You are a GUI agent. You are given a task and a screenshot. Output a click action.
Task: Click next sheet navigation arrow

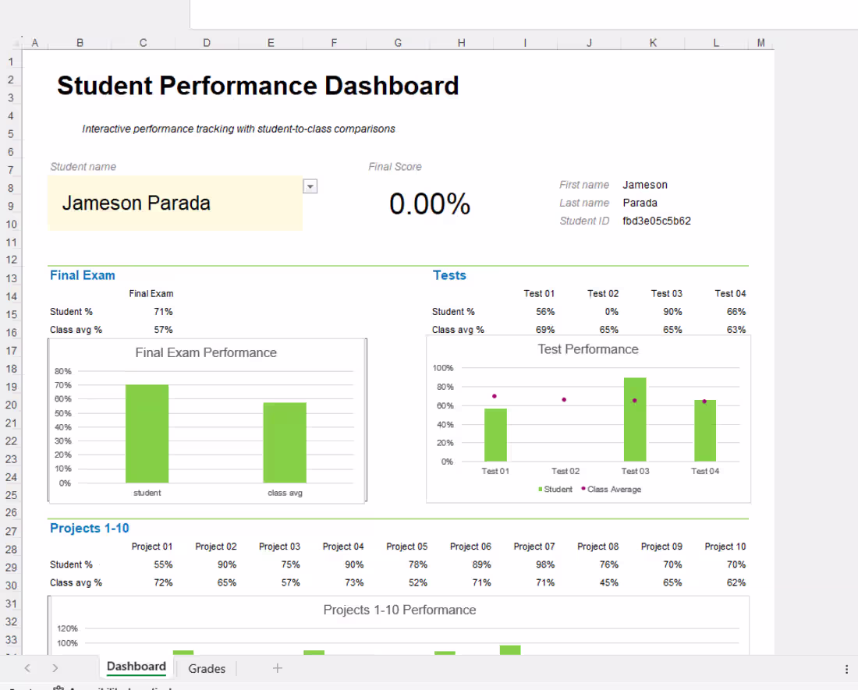point(55,668)
